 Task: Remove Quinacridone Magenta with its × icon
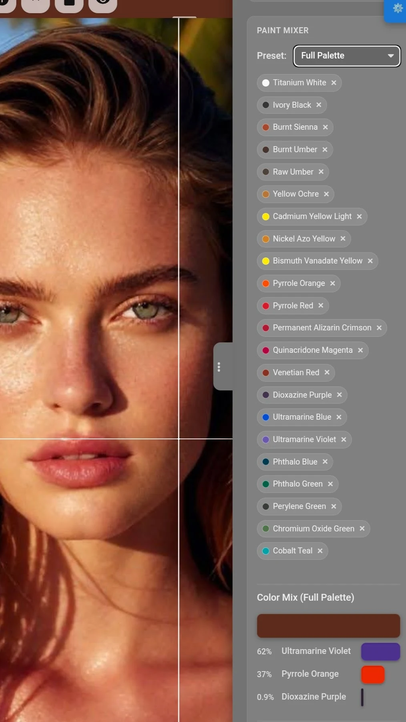(360, 350)
